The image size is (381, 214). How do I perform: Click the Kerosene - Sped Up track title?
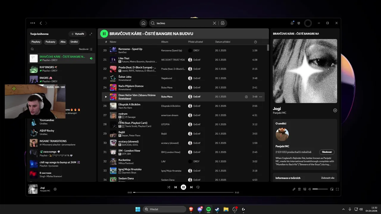tap(130, 49)
